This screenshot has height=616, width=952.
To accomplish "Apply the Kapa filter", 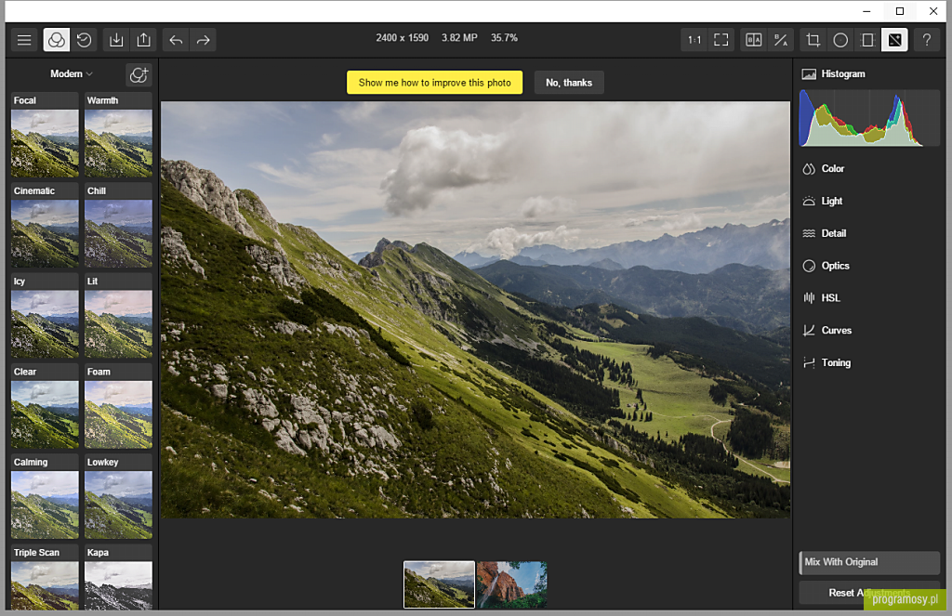I will (x=118, y=578).
